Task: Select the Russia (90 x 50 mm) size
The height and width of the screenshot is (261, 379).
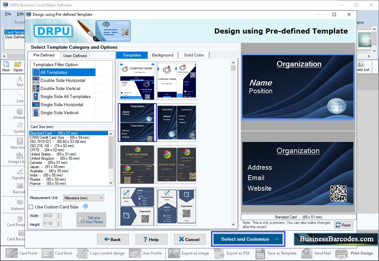Action: point(48,179)
